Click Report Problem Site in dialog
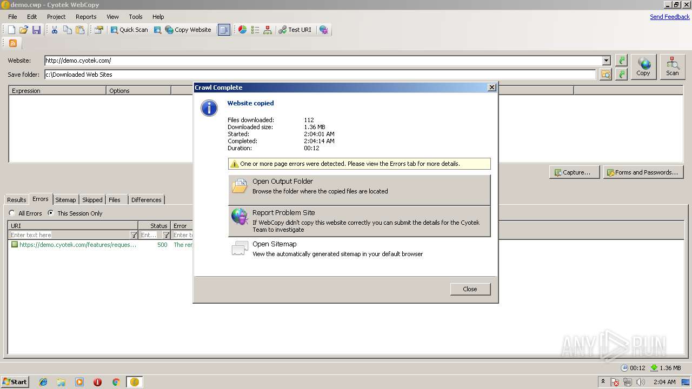Viewport: 692px width, 389px height. tap(360, 221)
